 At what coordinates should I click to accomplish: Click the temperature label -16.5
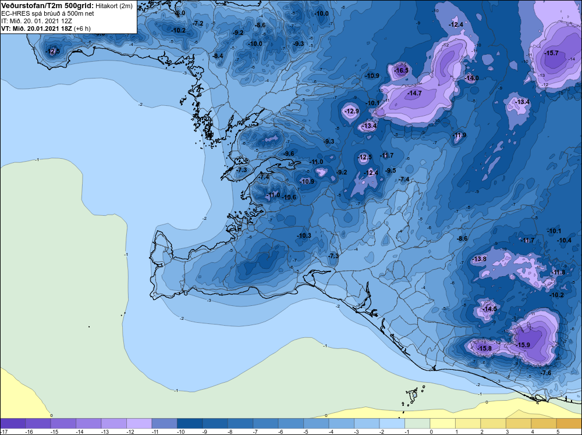click(x=401, y=70)
